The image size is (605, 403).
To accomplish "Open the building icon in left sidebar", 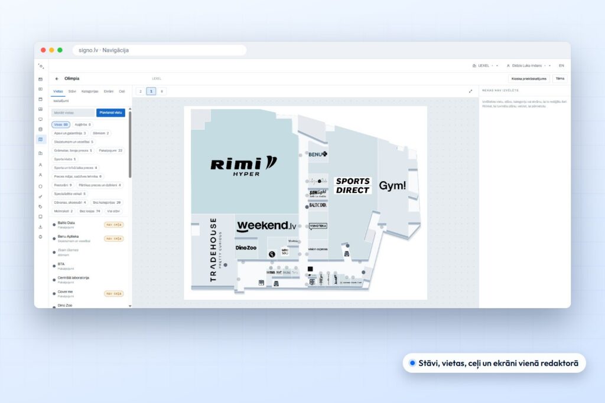I will (41, 153).
